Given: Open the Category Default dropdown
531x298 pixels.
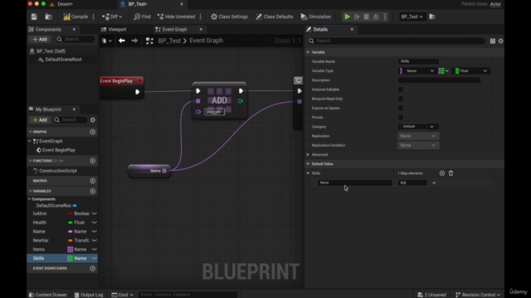Looking at the screenshot, I should tap(418, 127).
